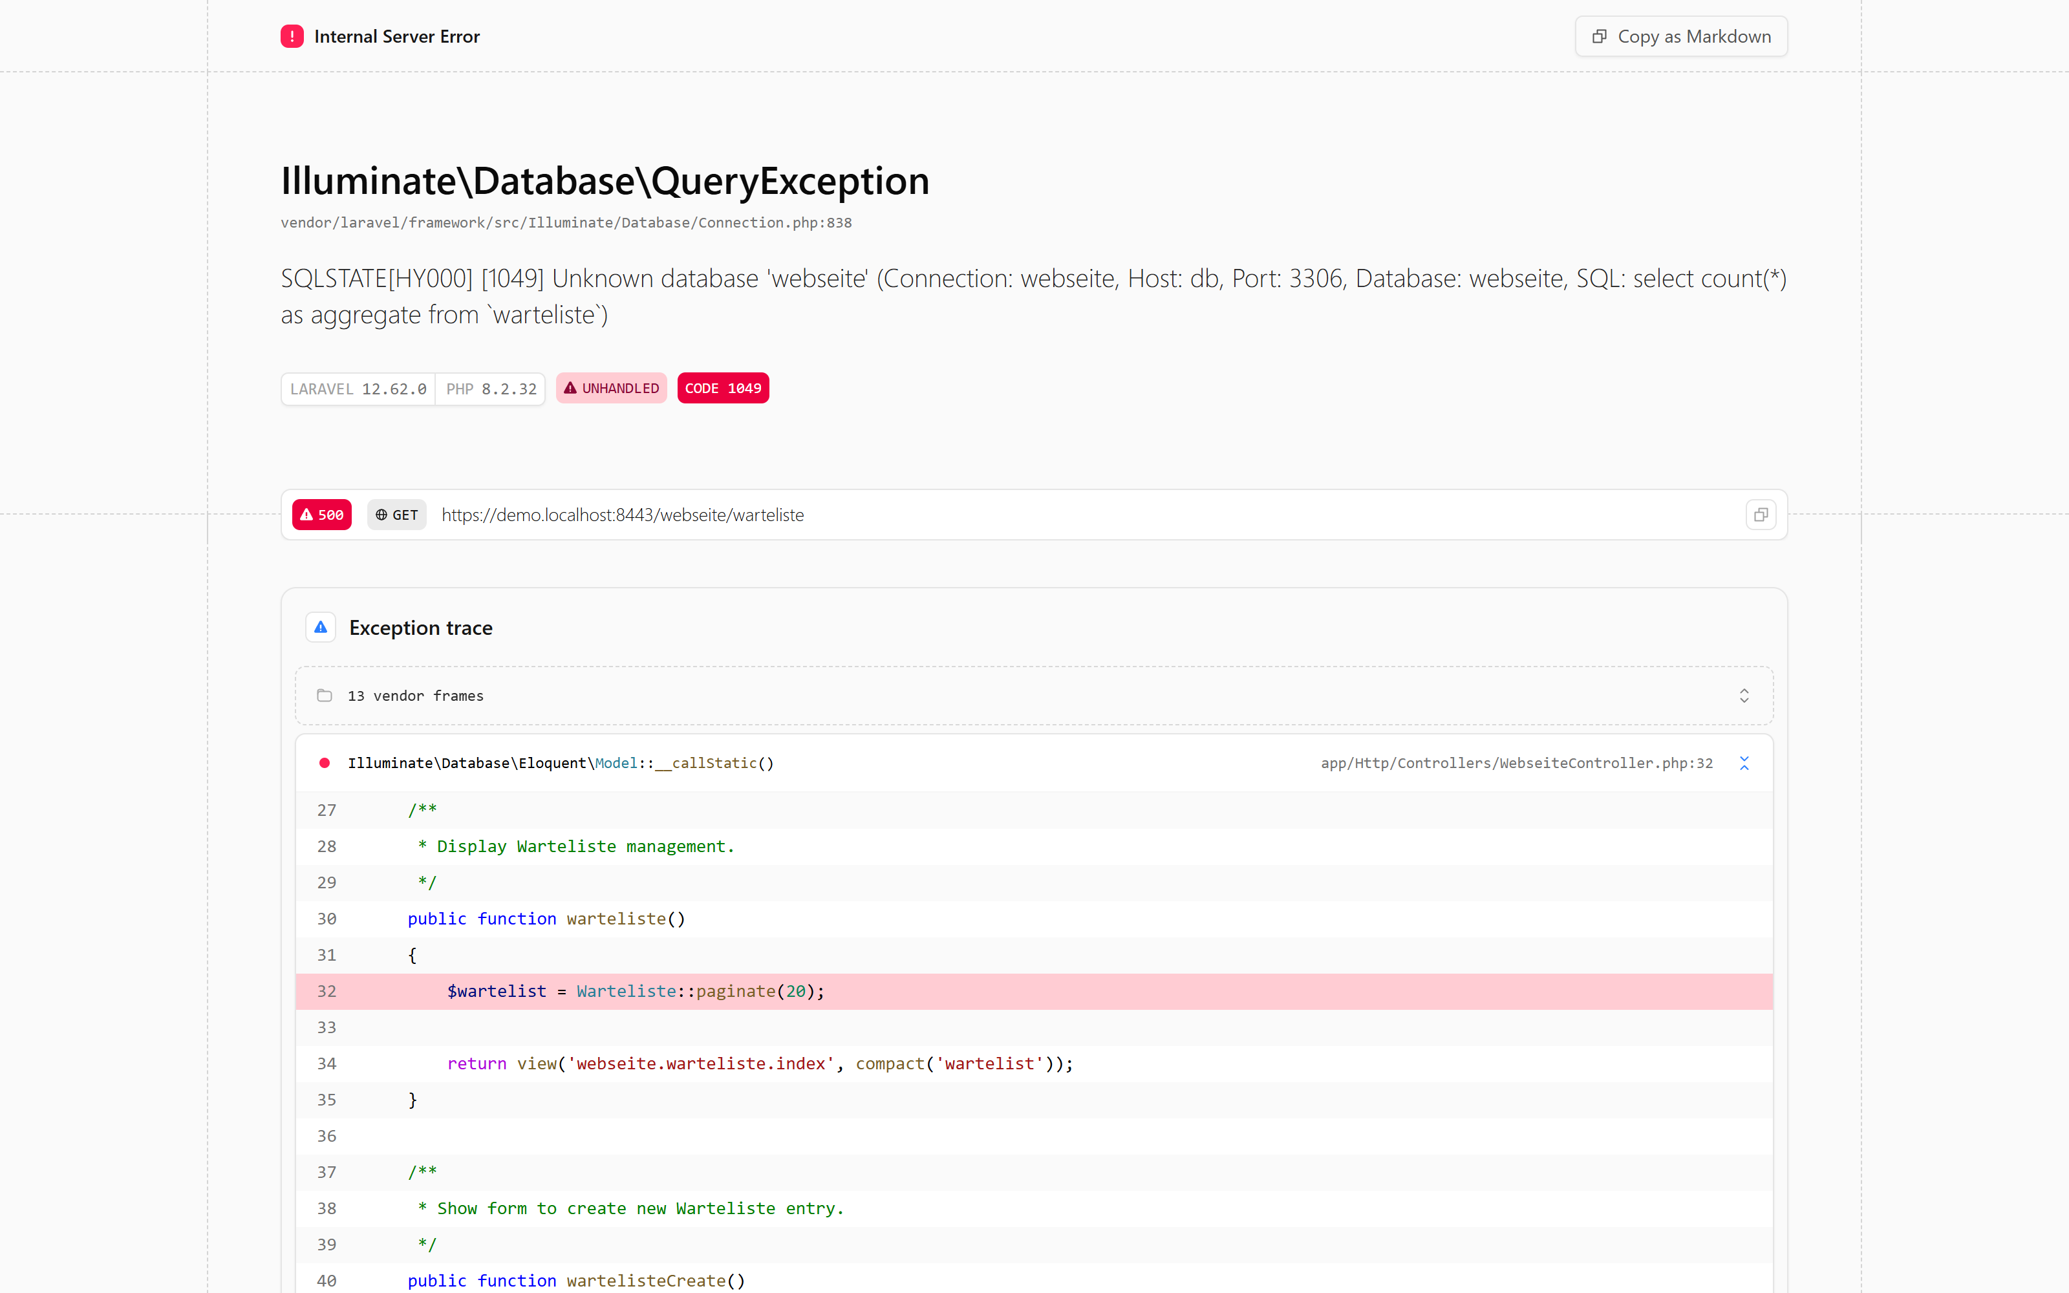Image resolution: width=2069 pixels, height=1293 pixels.
Task: Copy the request URL with copy icon
Action: (x=1761, y=515)
